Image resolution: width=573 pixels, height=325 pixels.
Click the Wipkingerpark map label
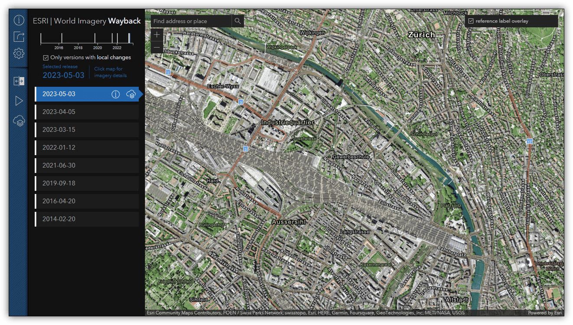tap(282, 47)
